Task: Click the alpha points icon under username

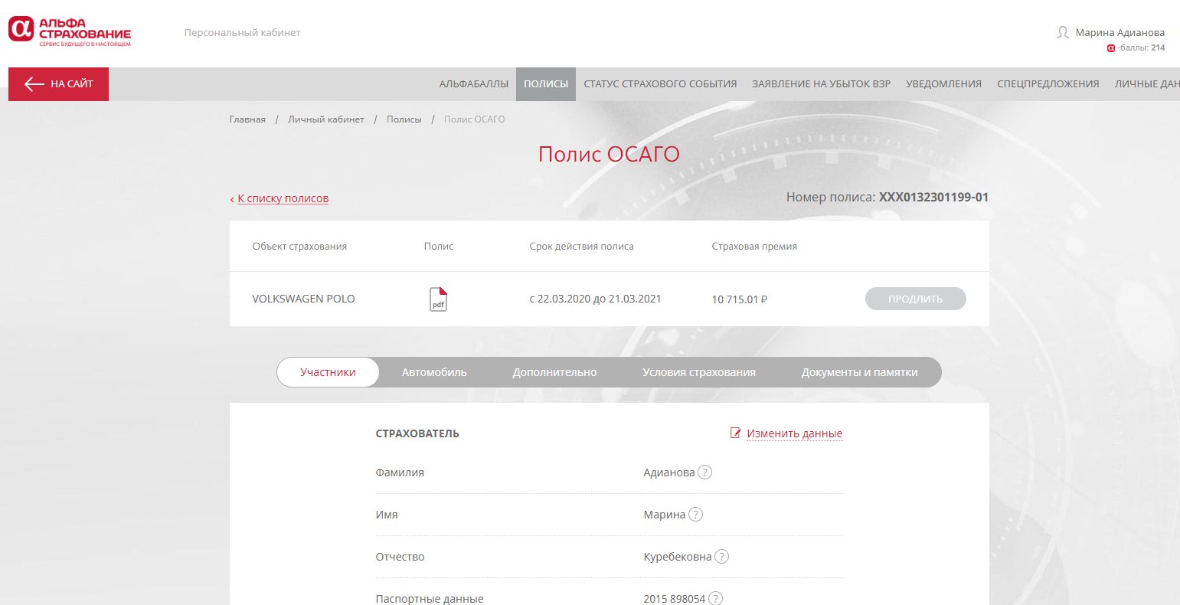Action: click(x=1111, y=48)
